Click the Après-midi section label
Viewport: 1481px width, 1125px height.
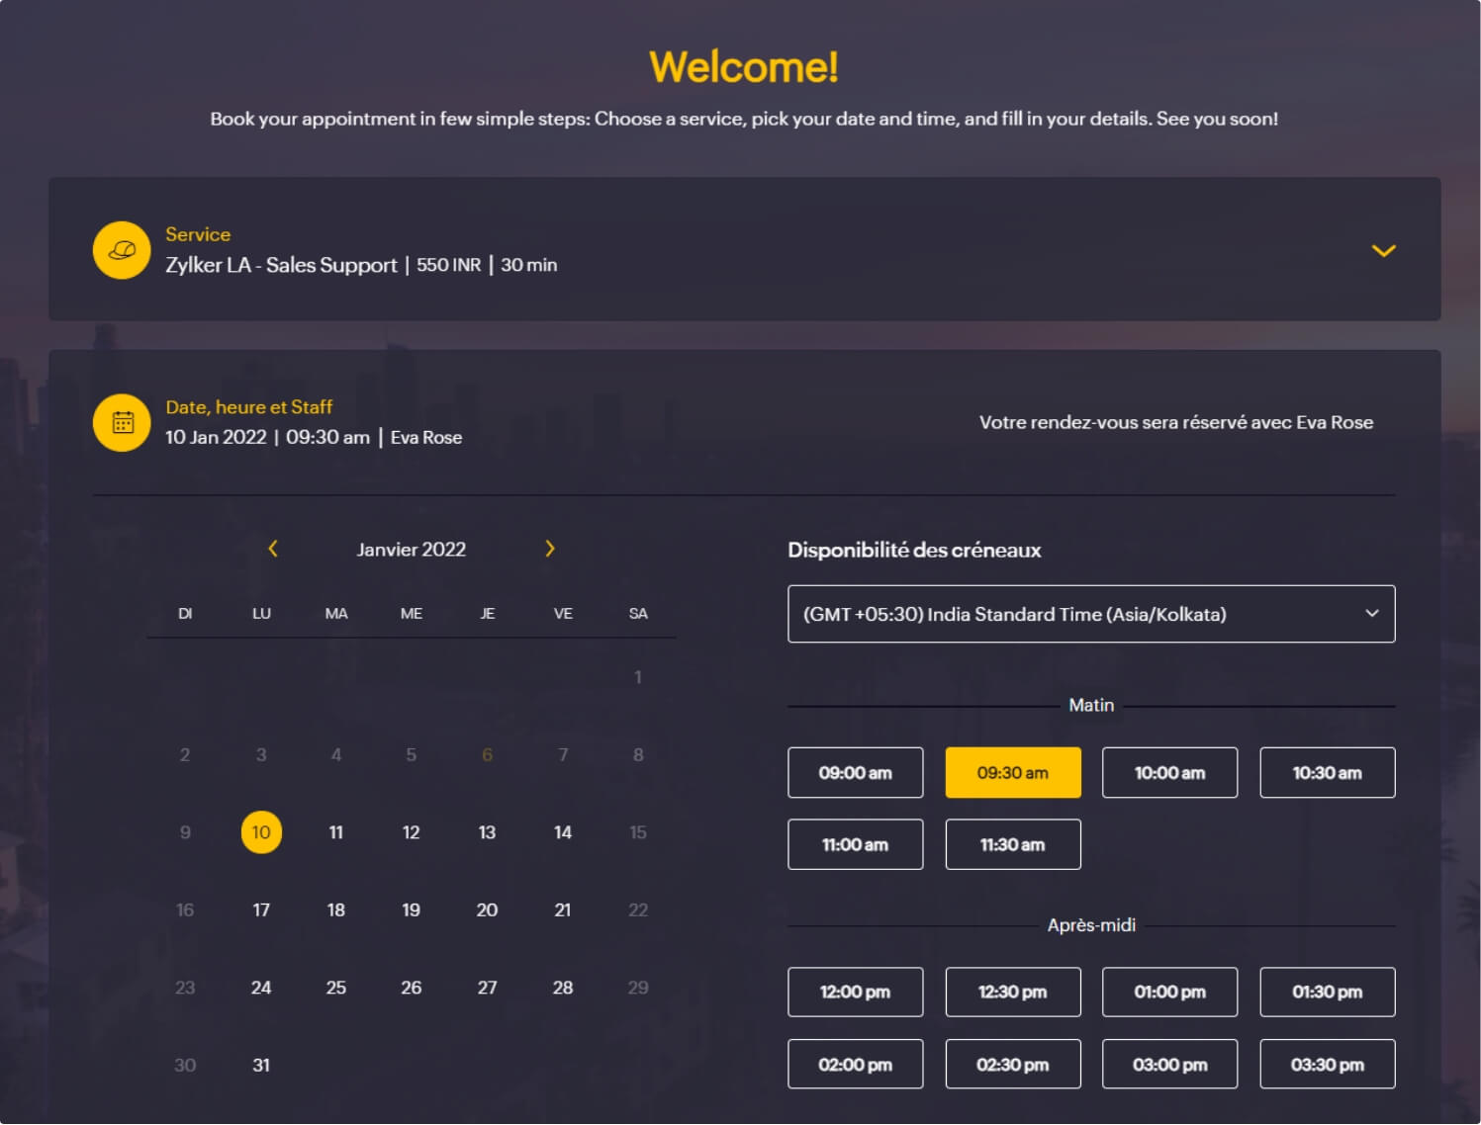tap(1091, 925)
